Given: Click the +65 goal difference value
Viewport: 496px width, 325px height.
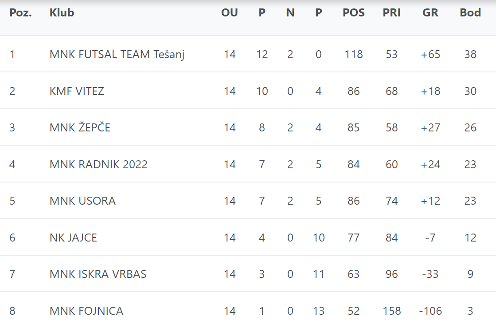Looking at the screenshot, I should [x=430, y=55].
